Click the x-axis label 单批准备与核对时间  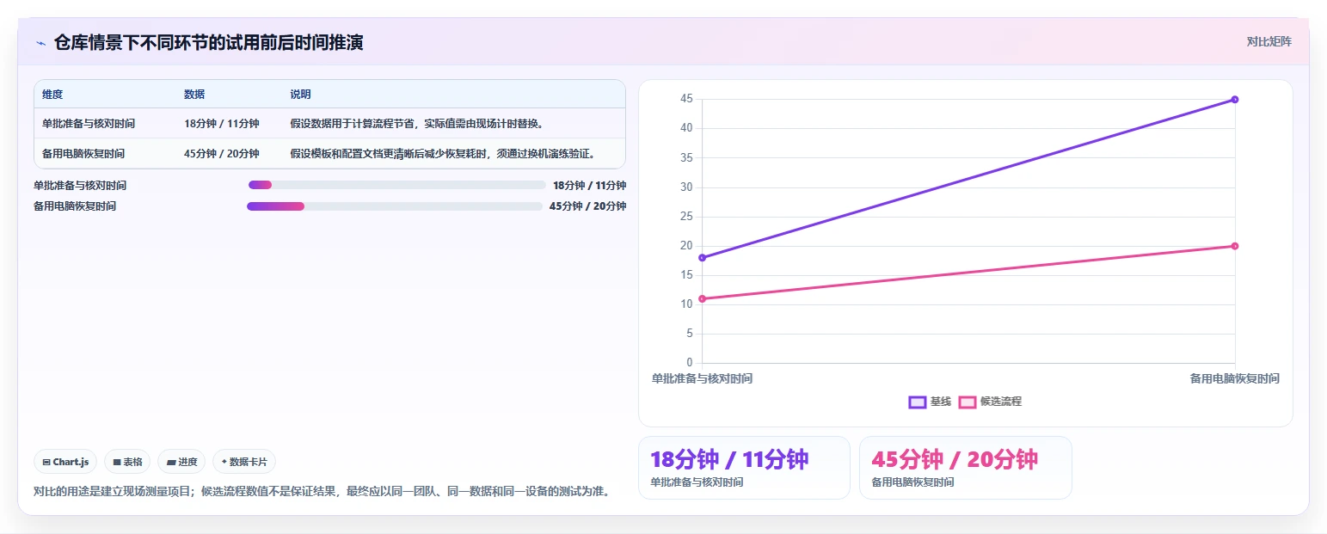click(703, 378)
